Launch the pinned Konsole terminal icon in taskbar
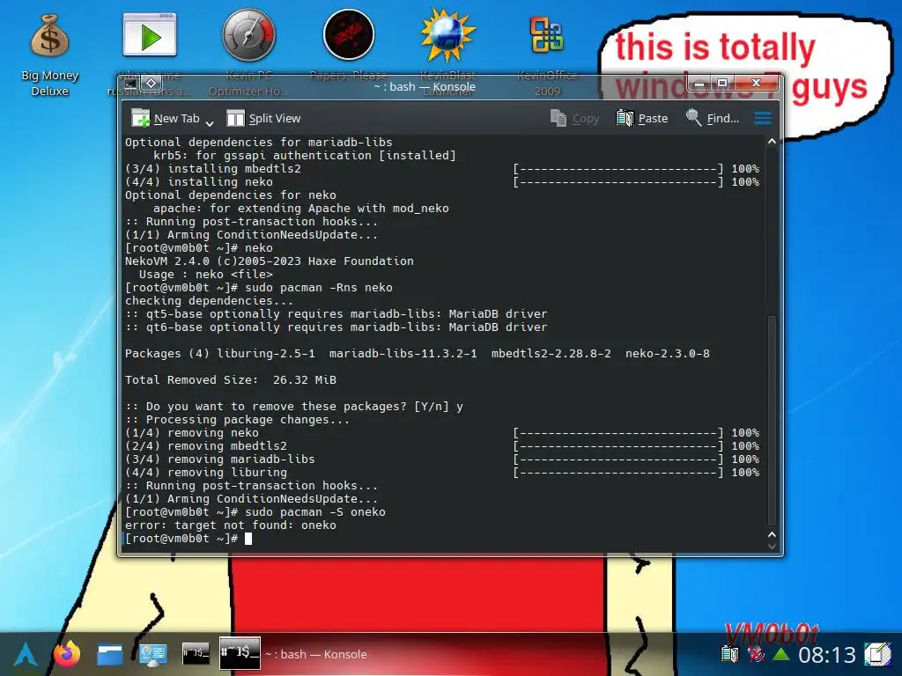902x676 pixels. (196, 654)
